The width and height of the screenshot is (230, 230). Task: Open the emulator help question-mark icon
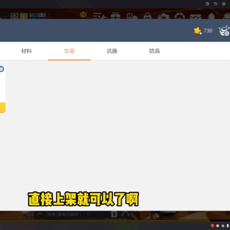pos(207,4)
